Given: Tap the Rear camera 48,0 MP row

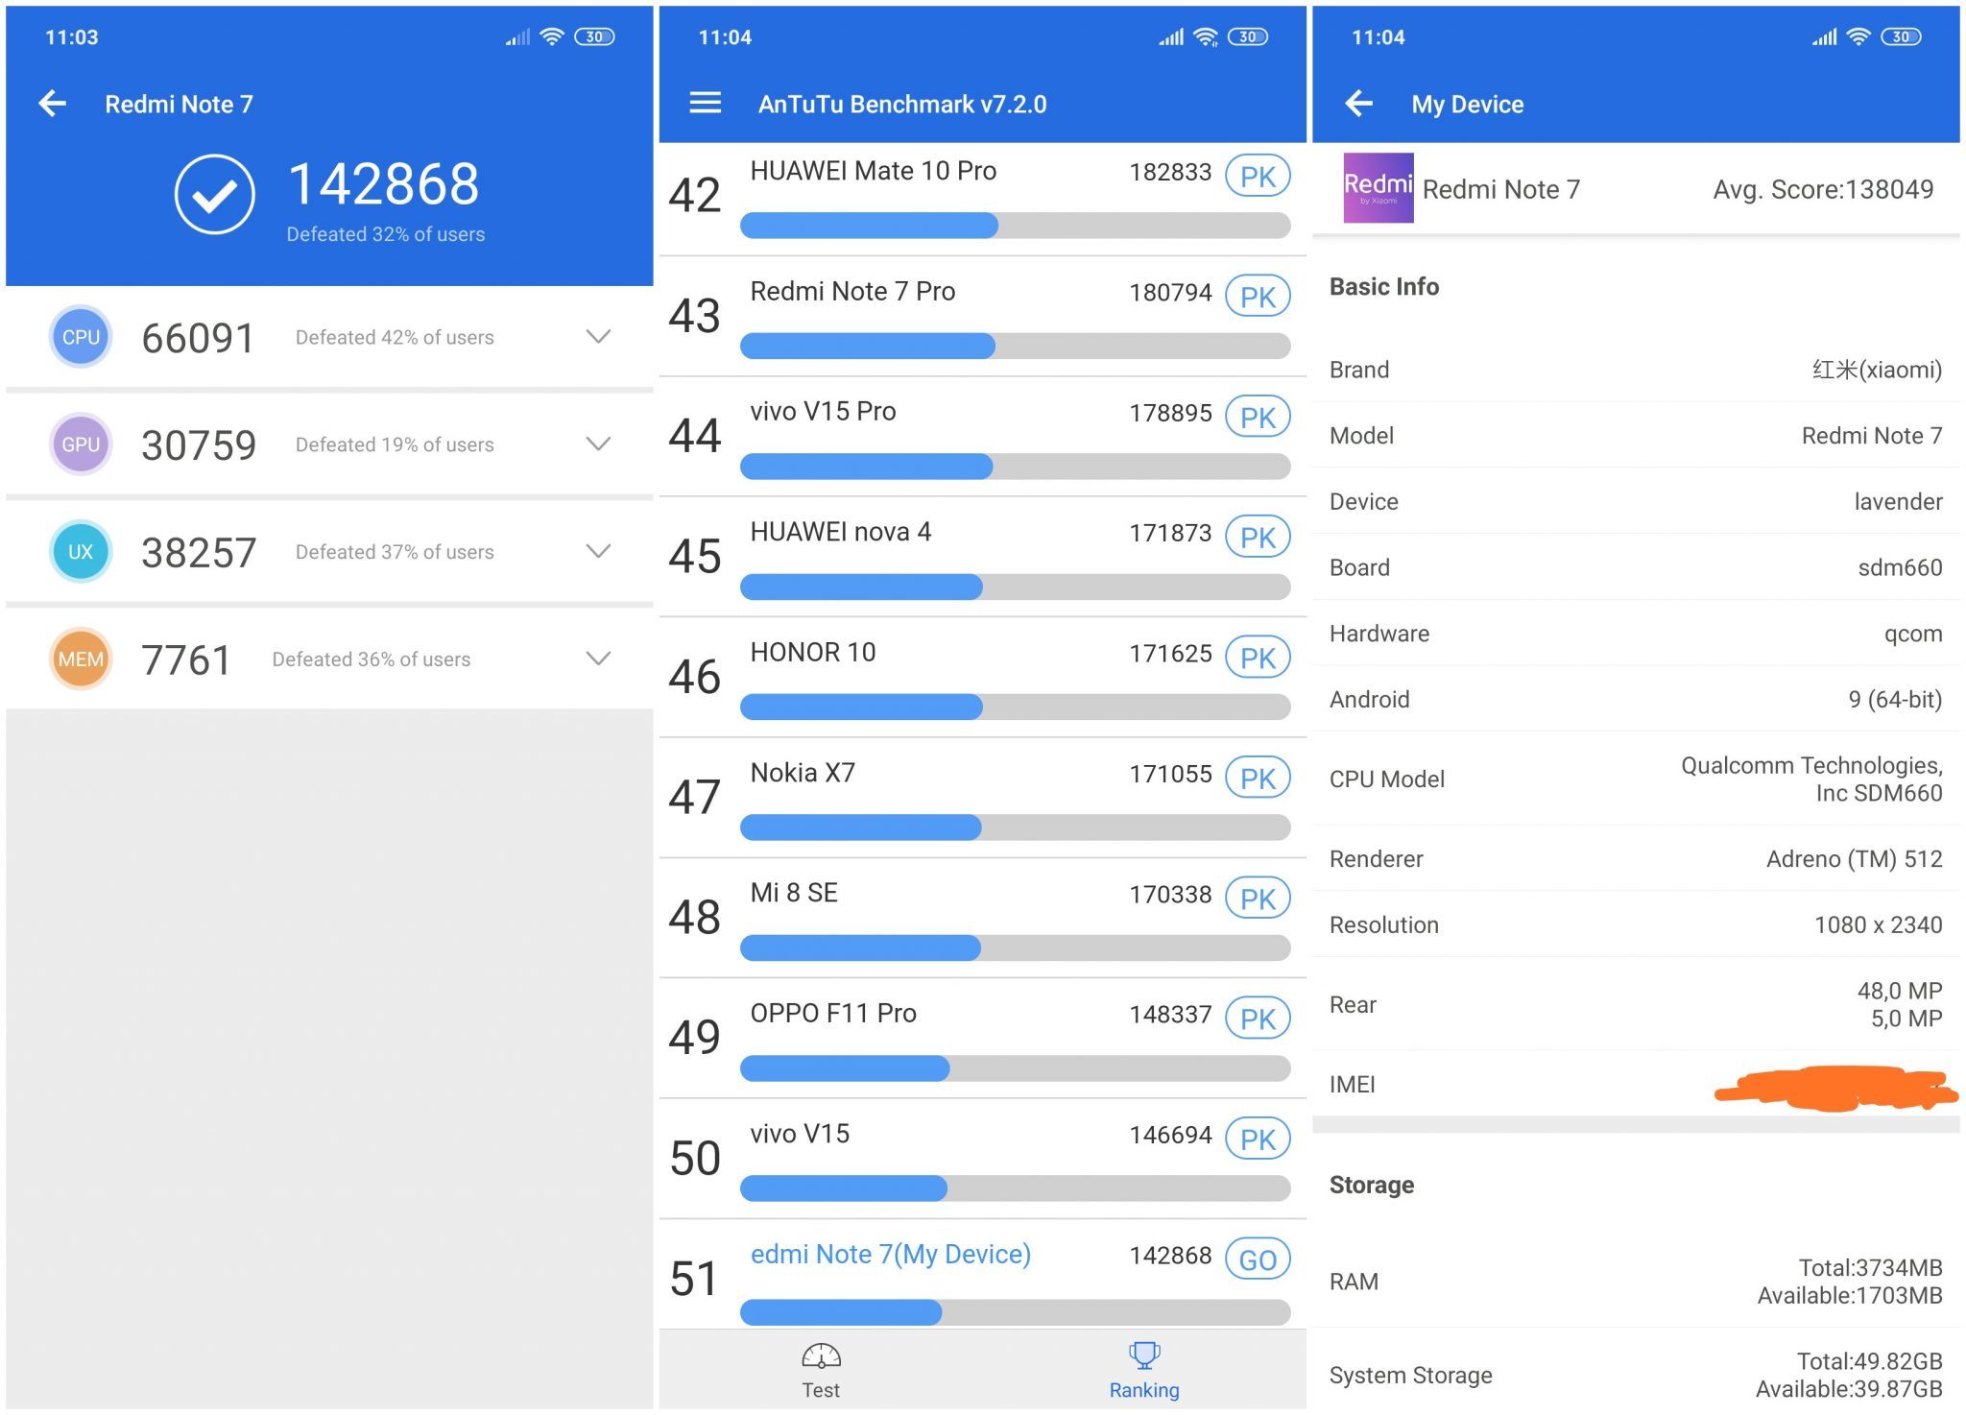Looking at the screenshot, I should (x=1636, y=1004).
